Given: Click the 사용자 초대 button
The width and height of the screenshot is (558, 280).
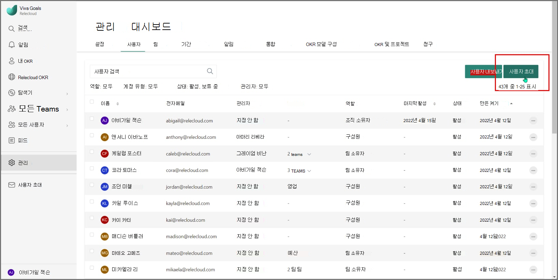Looking at the screenshot, I should coord(521,71).
